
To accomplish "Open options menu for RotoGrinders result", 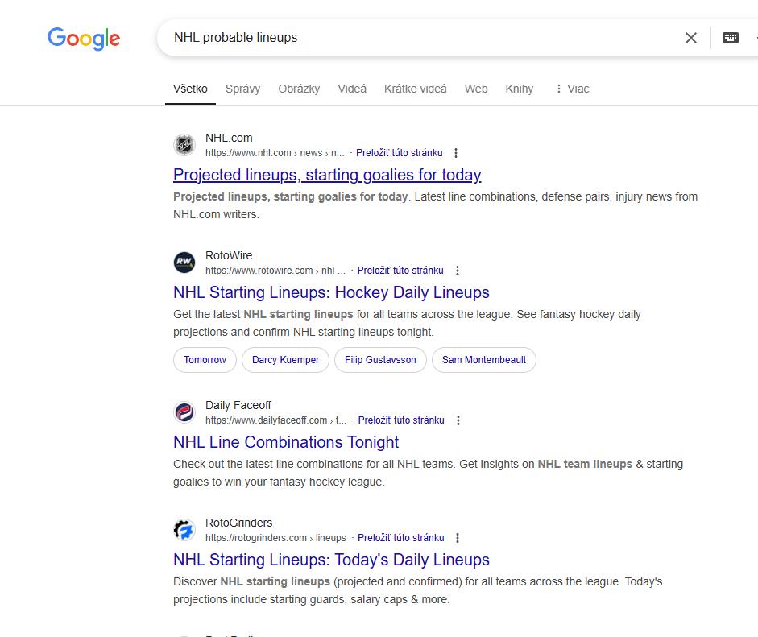I will click(458, 537).
